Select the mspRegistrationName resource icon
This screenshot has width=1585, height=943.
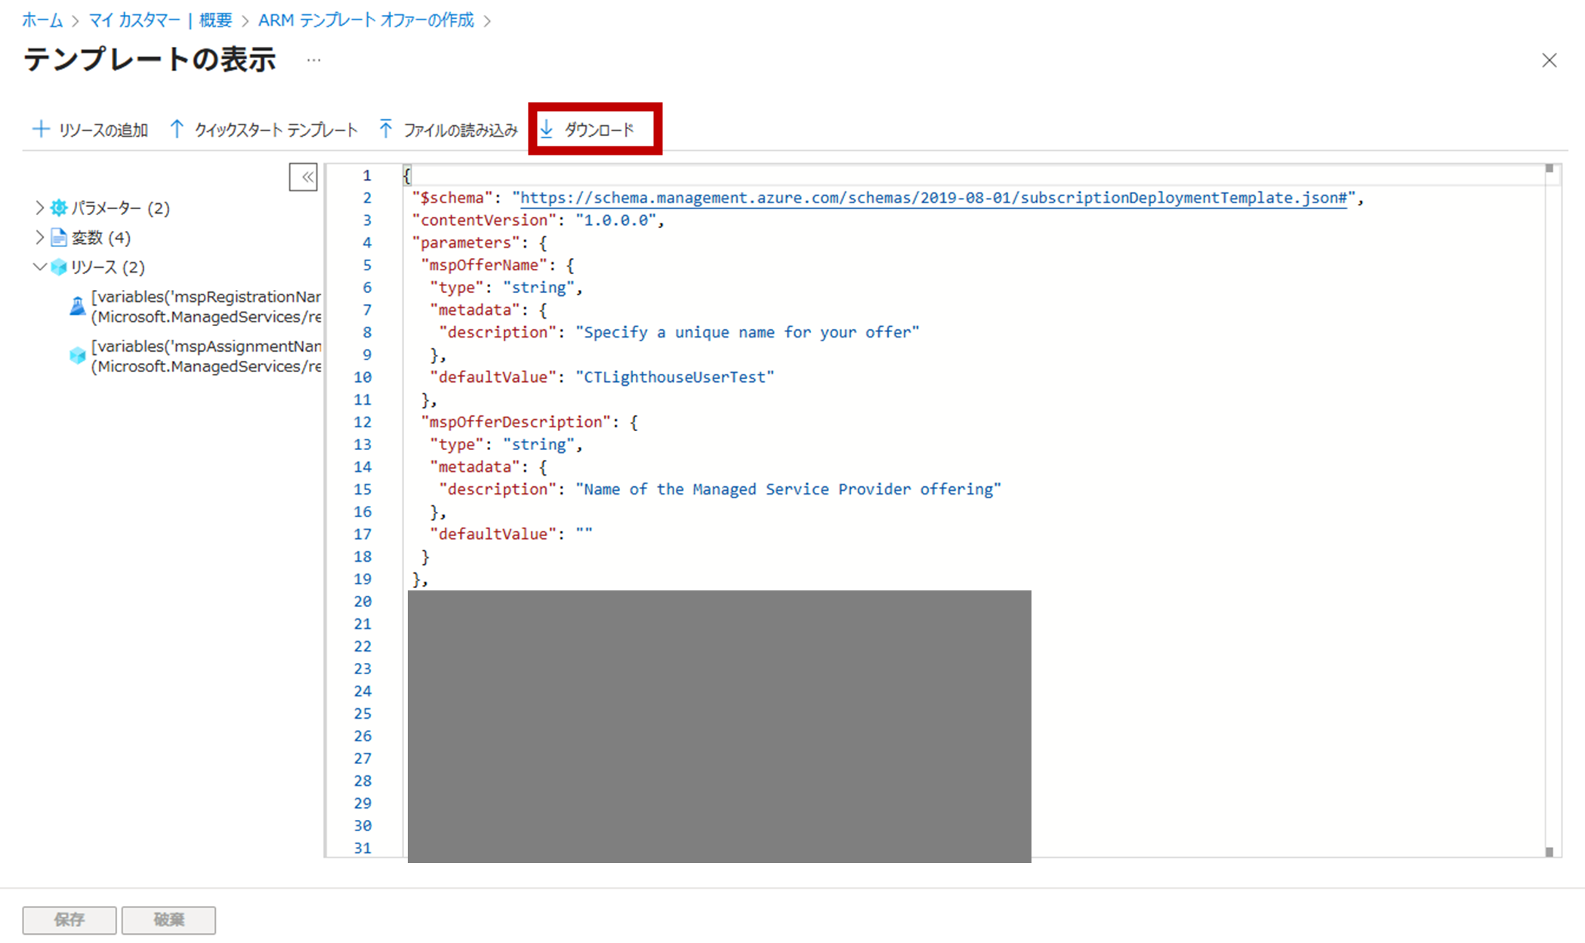tap(77, 307)
